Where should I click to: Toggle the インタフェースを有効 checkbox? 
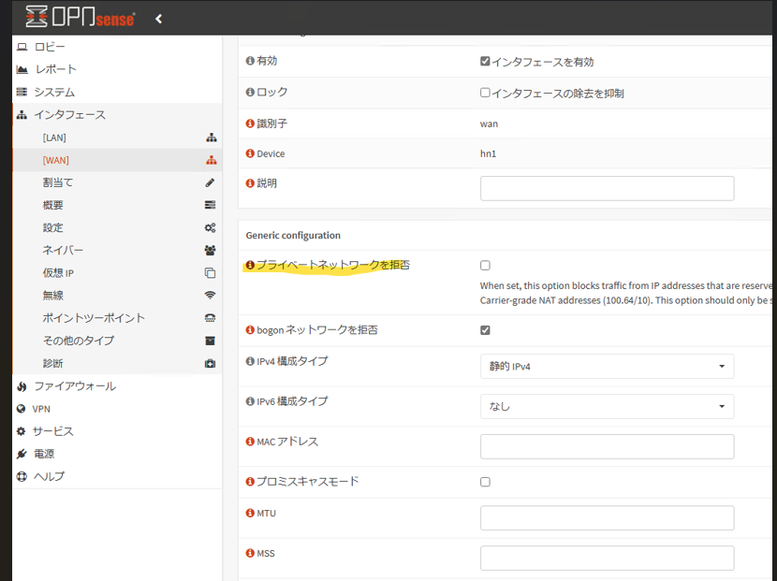(x=485, y=62)
